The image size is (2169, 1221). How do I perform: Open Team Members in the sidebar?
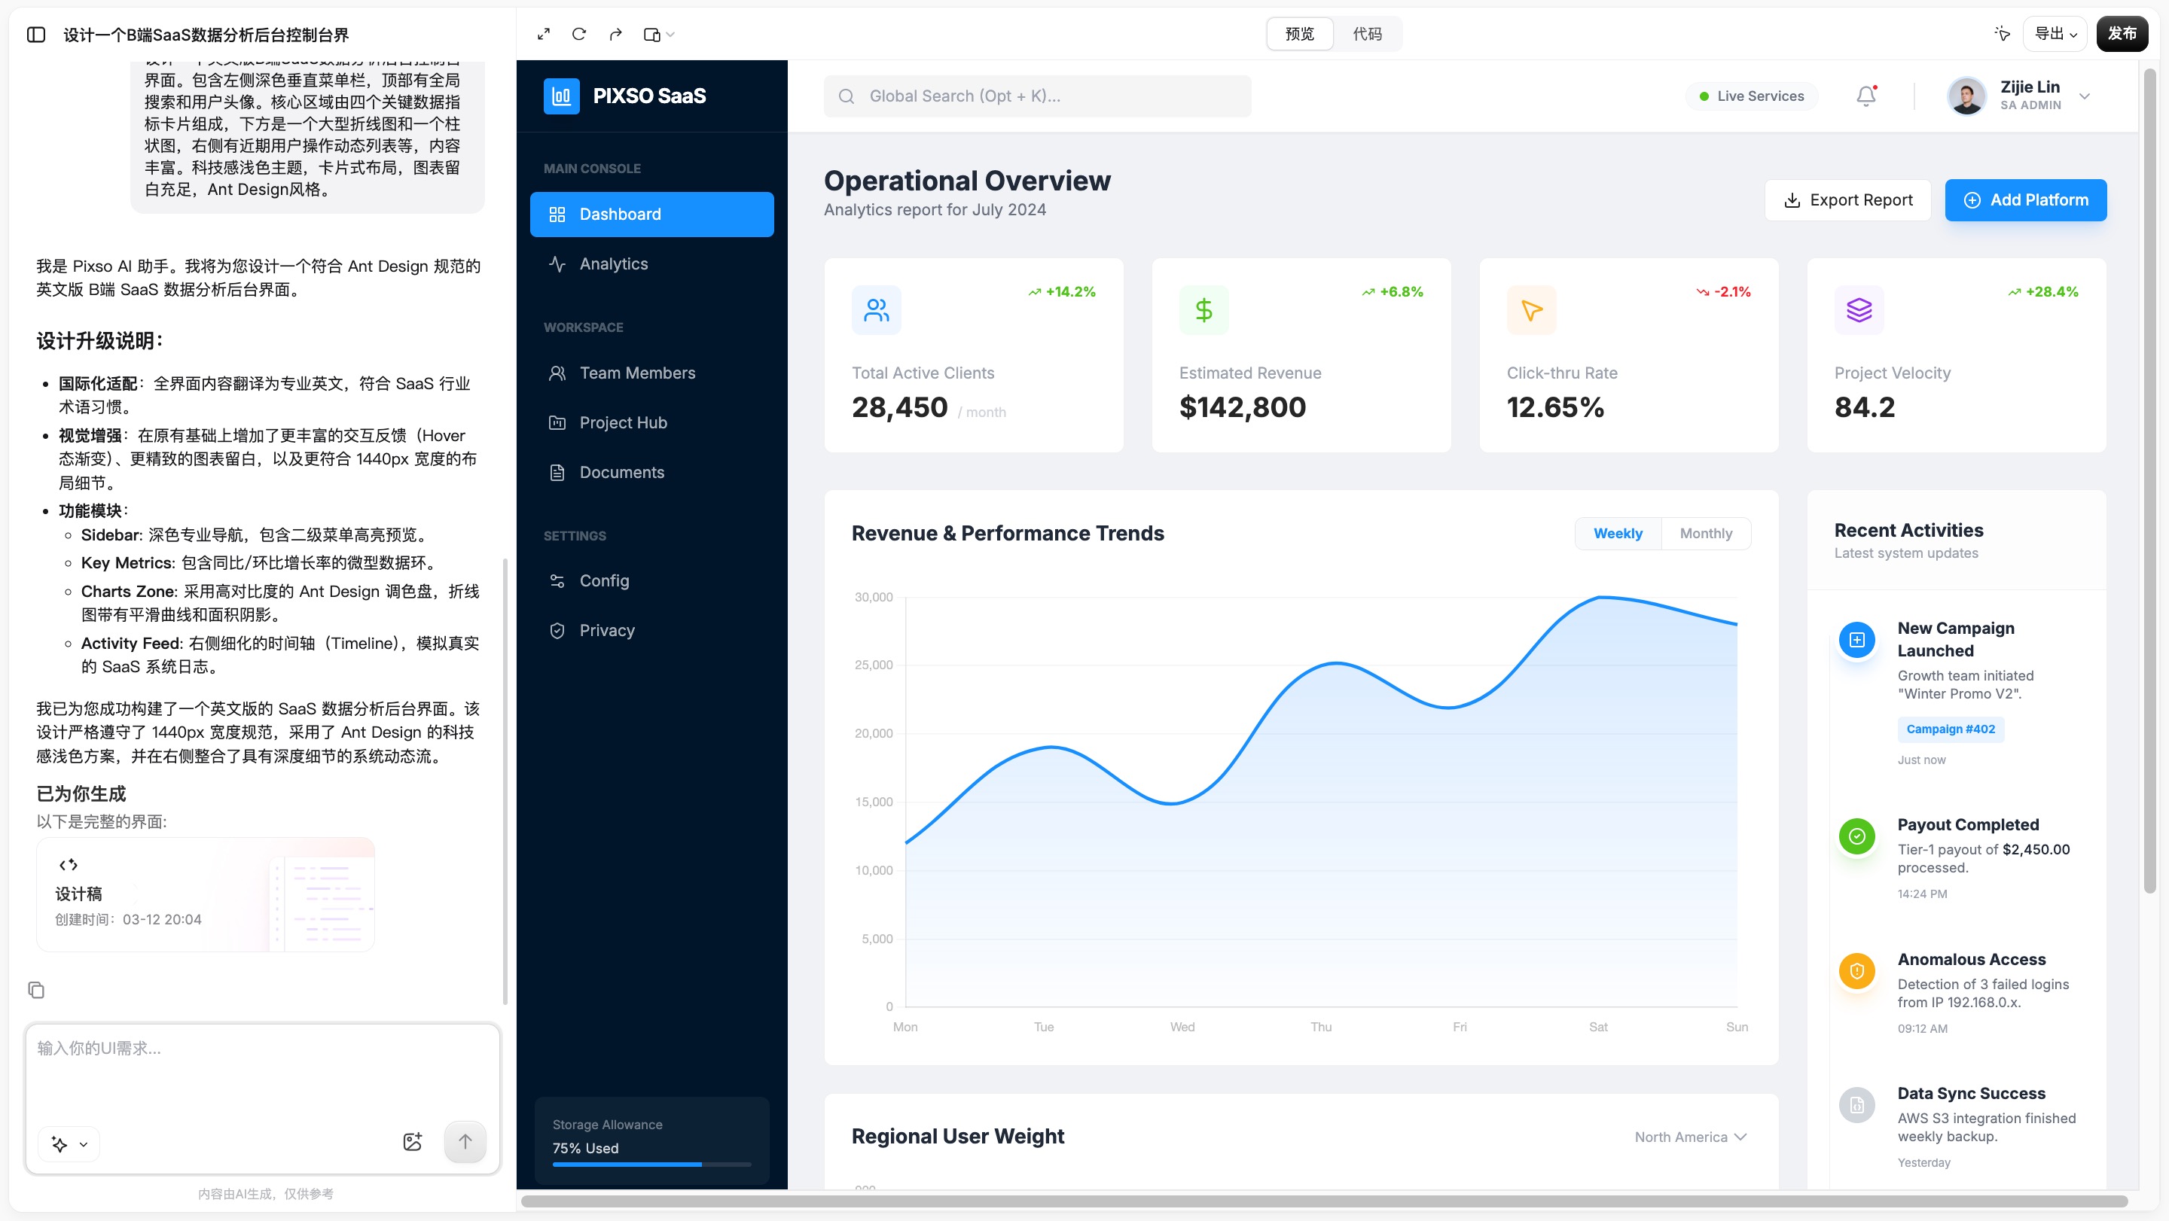click(651, 373)
